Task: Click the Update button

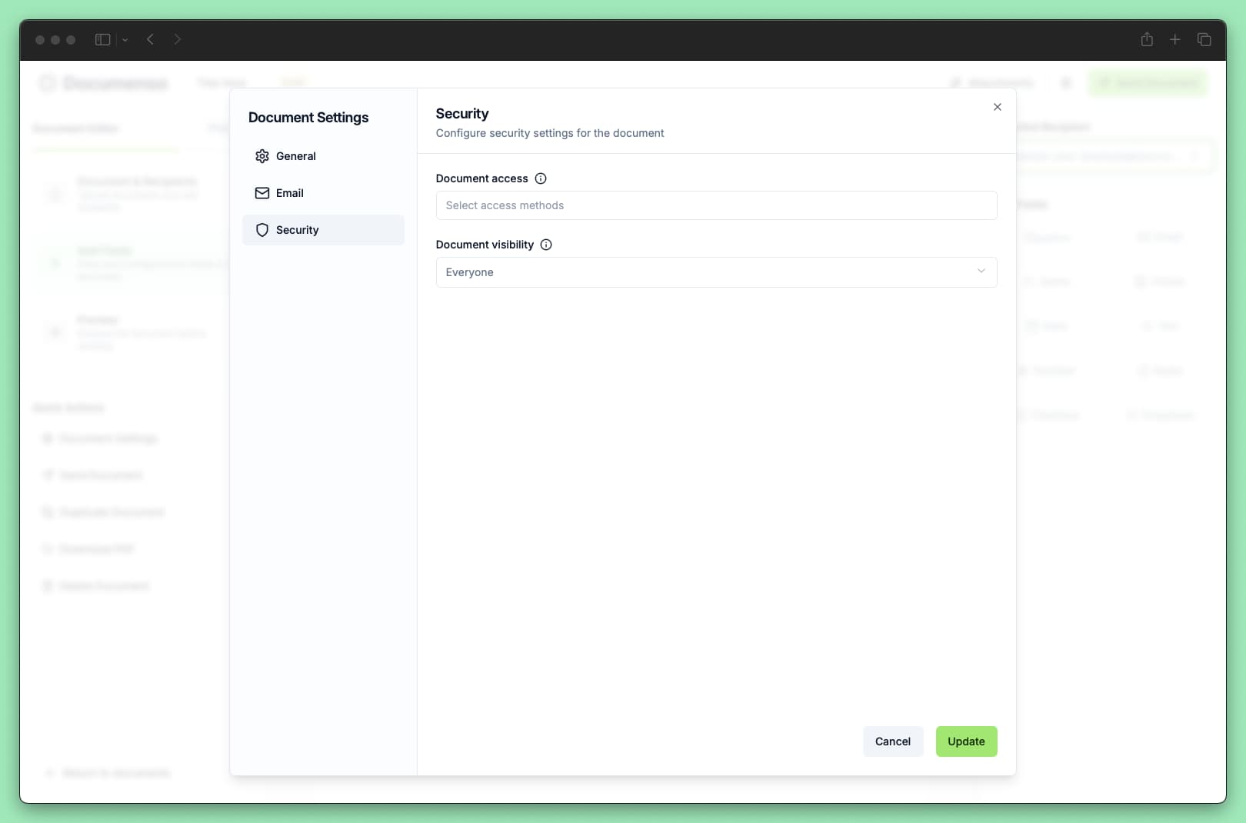Action: pyautogui.click(x=966, y=741)
